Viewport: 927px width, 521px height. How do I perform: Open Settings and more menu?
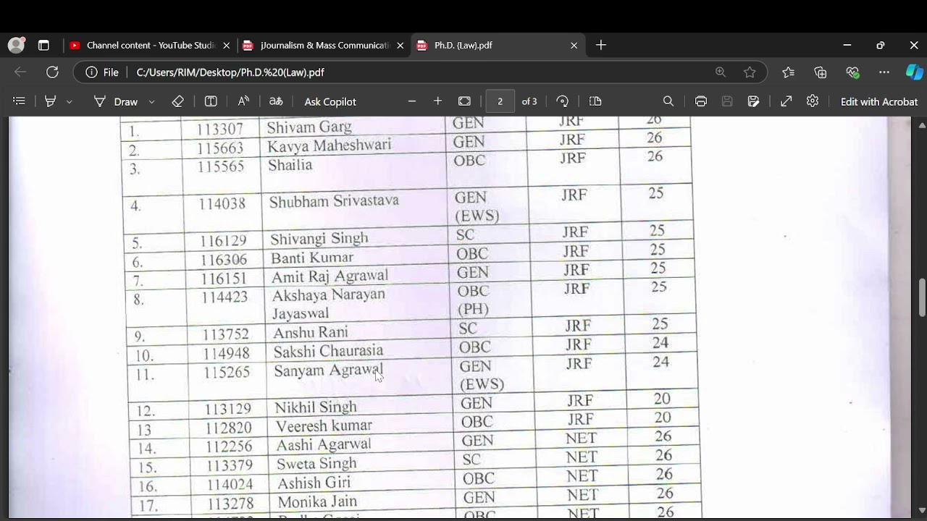tap(884, 72)
